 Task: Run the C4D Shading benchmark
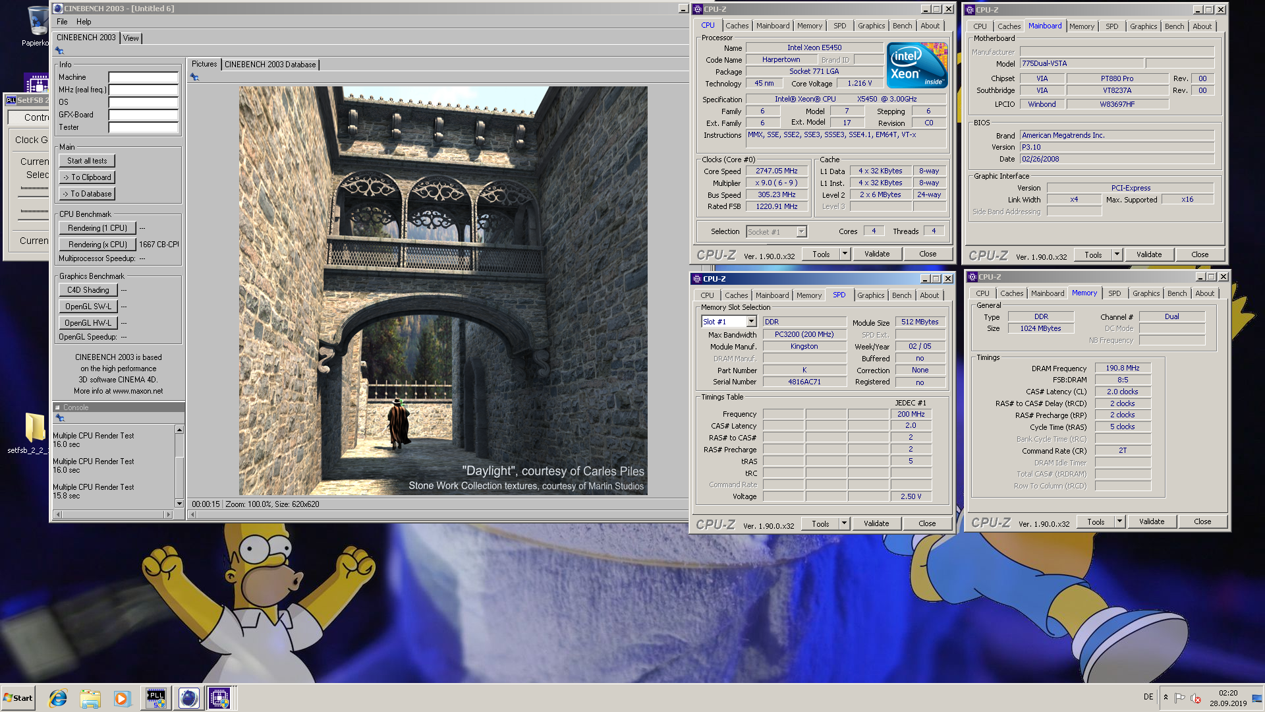(x=88, y=290)
